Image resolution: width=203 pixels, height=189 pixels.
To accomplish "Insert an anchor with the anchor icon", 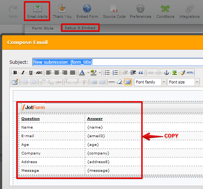I will click(167, 73).
